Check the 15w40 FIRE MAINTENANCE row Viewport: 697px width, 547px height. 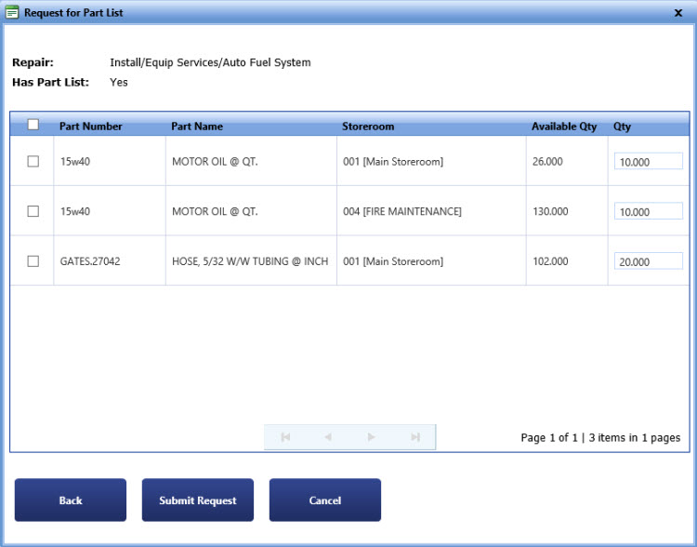(x=33, y=211)
